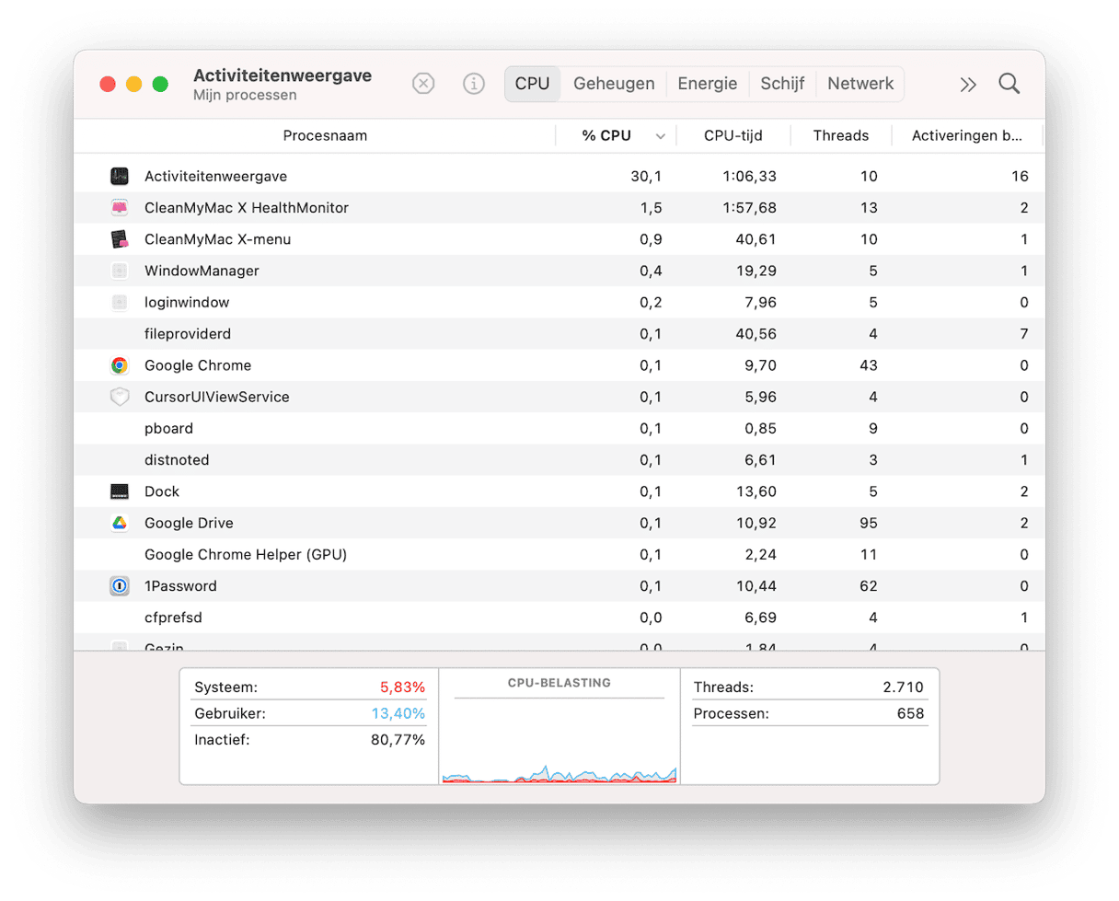The height and width of the screenshot is (901, 1119).
Task: Sort by the Procesnaam column header
Action: [325, 135]
